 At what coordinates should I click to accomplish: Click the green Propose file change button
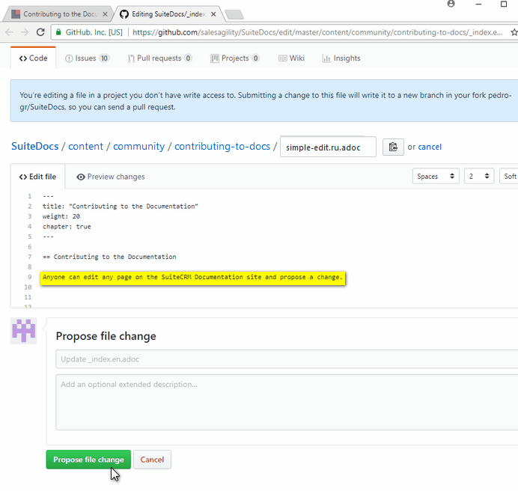(88, 460)
